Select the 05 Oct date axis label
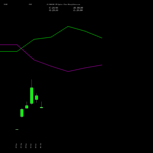The width and height of the screenshot is (153, 153). tap(36, 146)
